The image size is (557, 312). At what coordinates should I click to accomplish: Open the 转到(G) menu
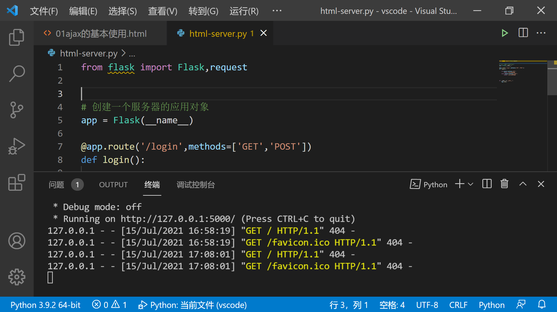pyautogui.click(x=203, y=11)
